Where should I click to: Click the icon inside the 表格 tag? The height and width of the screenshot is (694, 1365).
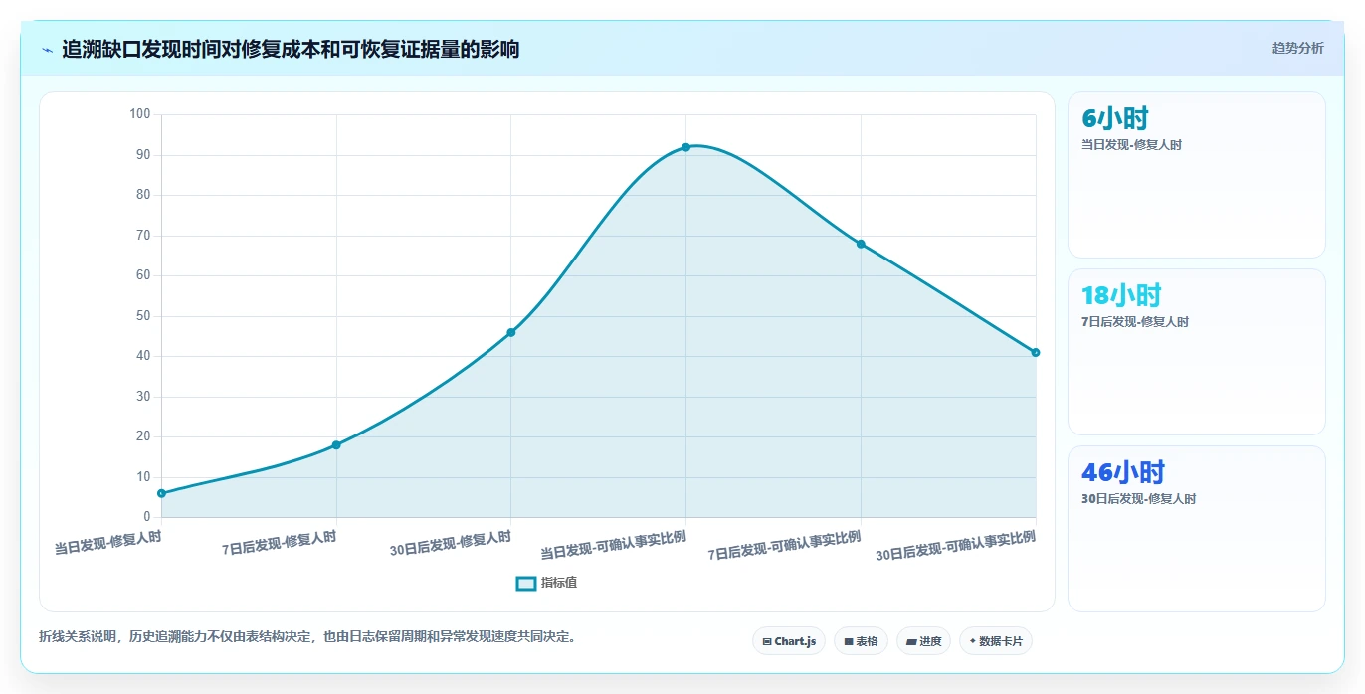849,642
